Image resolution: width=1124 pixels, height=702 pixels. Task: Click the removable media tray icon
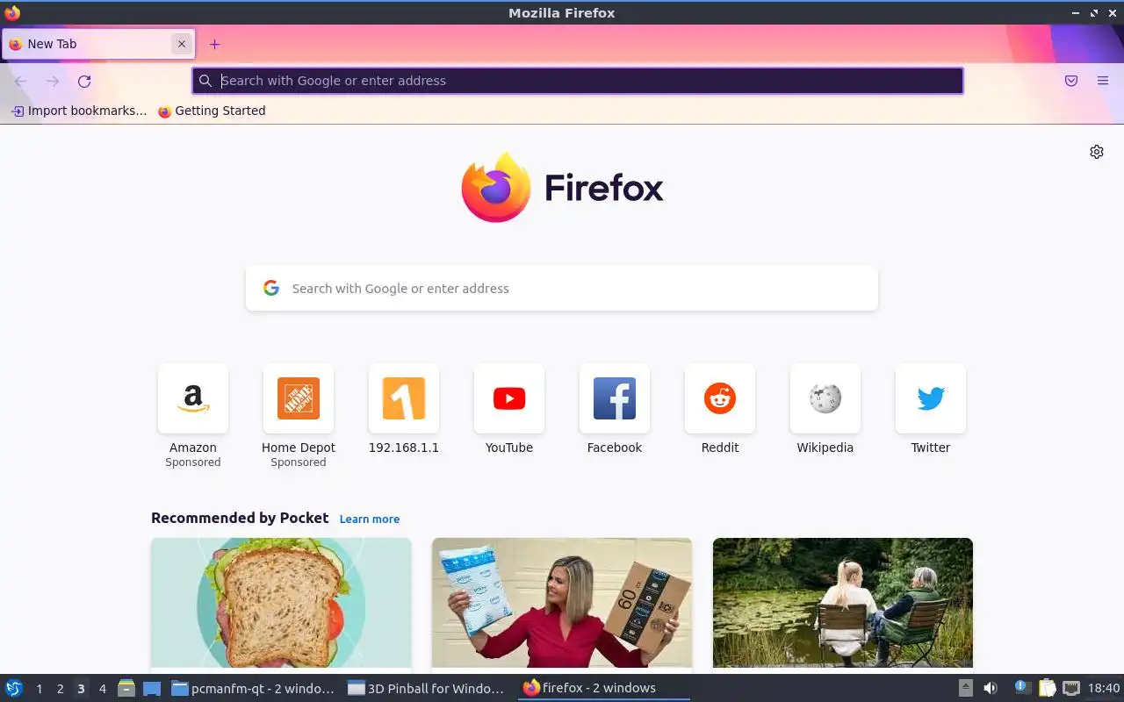tap(966, 688)
